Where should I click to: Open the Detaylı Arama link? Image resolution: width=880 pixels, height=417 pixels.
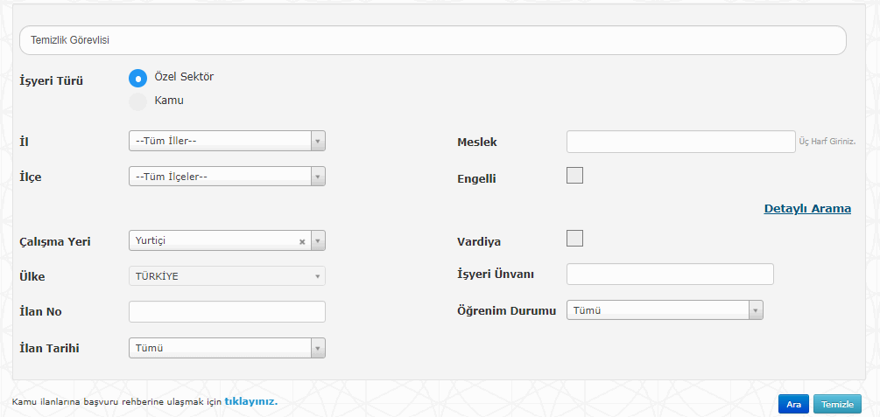tap(807, 208)
